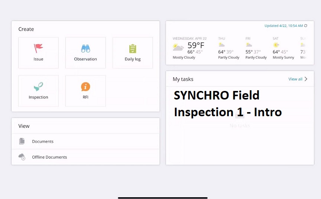The image size is (321, 199).
Task: Click the Create panel heading
Action: [x=26, y=29]
